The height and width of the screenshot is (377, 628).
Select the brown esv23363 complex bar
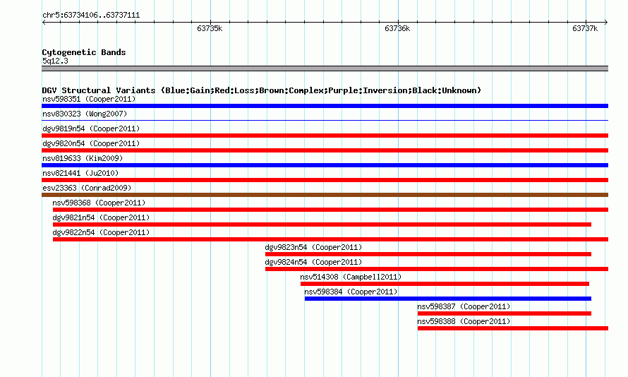(325, 195)
